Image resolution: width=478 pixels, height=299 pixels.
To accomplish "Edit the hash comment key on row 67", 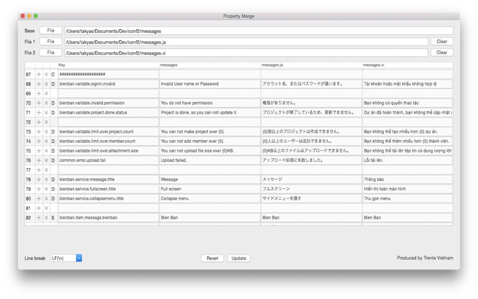I will click(108, 74).
